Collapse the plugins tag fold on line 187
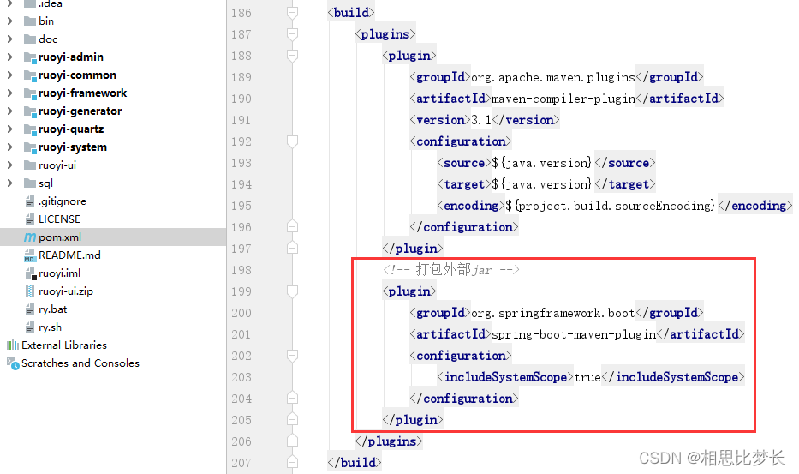 293,34
